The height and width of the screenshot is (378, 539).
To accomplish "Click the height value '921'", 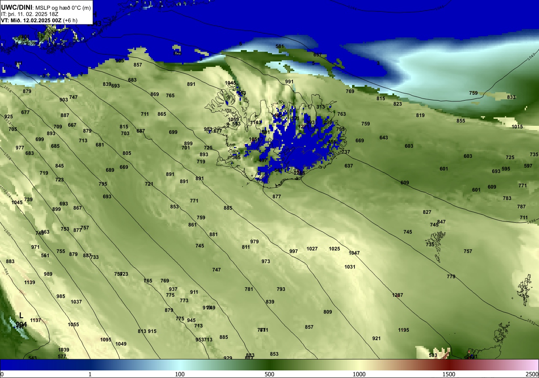I will [x=376, y=338].
